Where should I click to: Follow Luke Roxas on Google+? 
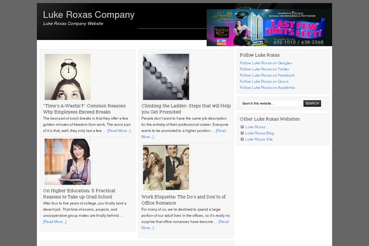pos(266,63)
